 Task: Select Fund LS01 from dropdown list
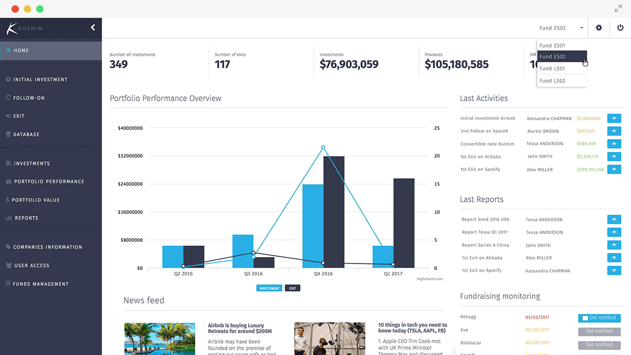tap(552, 69)
